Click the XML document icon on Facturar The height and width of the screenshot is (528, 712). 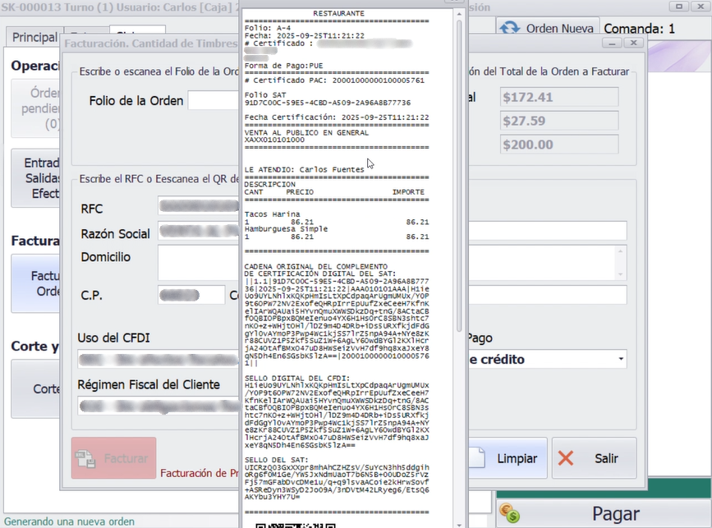coord(85,458)
